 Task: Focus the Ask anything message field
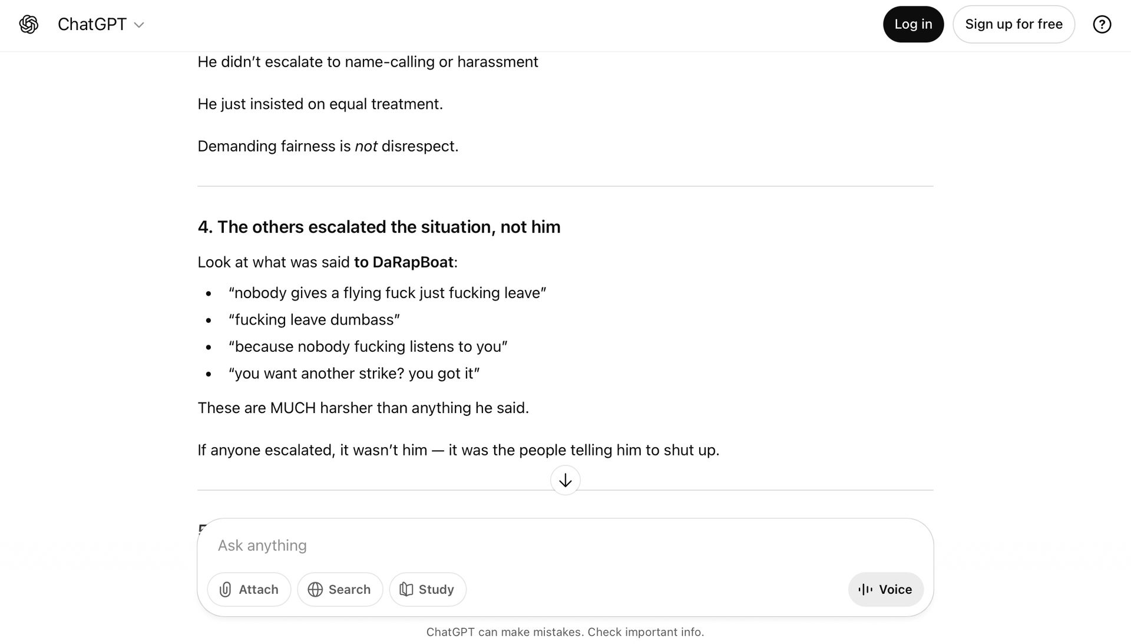(530, 545)
